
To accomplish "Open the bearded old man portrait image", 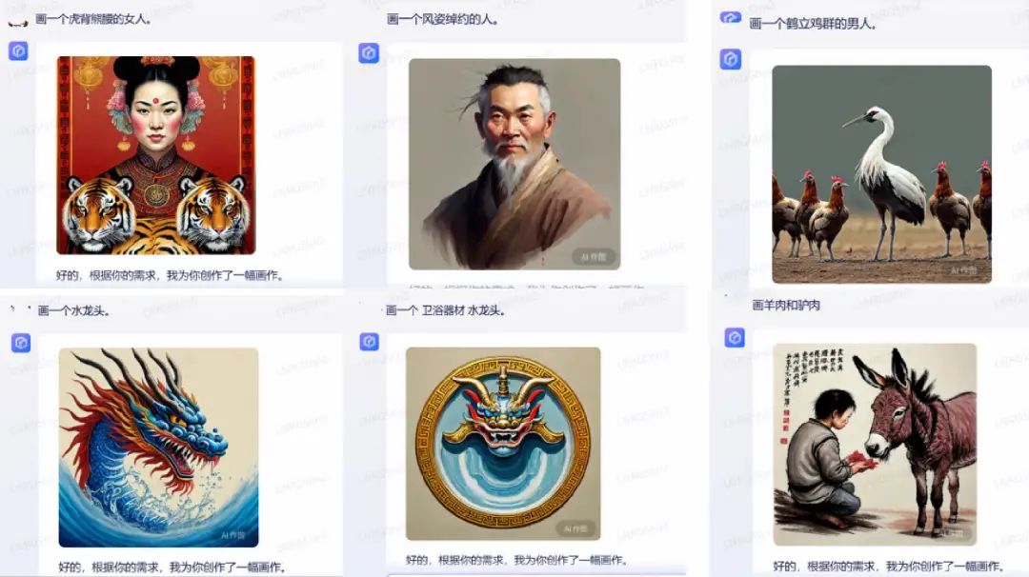I will 514,164.
